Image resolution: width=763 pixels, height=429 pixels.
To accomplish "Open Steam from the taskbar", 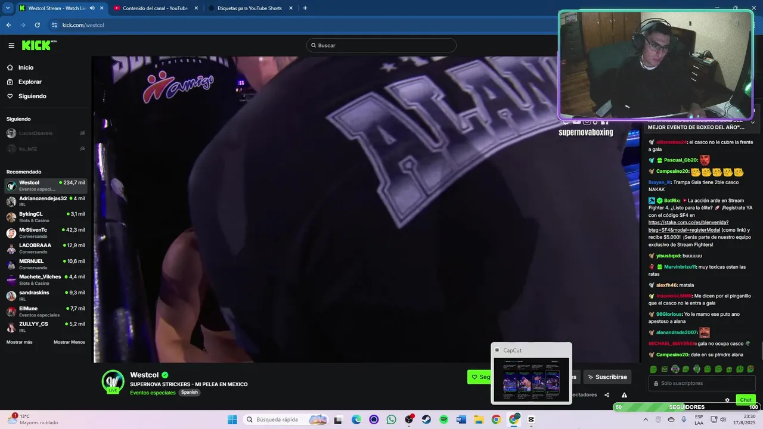I will [x=426, y=419].
